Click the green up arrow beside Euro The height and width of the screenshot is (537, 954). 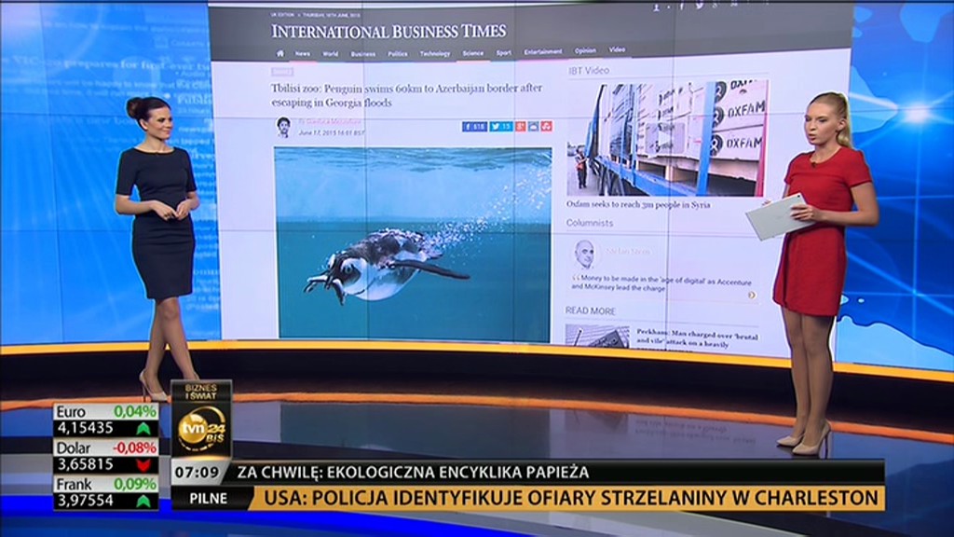[x=143, y=429]
